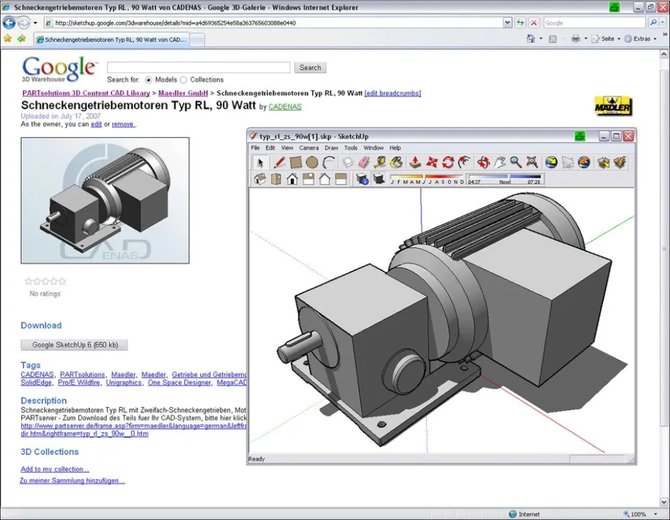670x520 pixels.
Task: Activate the Orbit camera tool
Action: 483,162
